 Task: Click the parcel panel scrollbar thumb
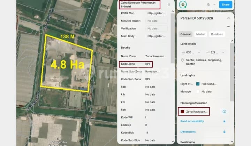coord(232,72)
